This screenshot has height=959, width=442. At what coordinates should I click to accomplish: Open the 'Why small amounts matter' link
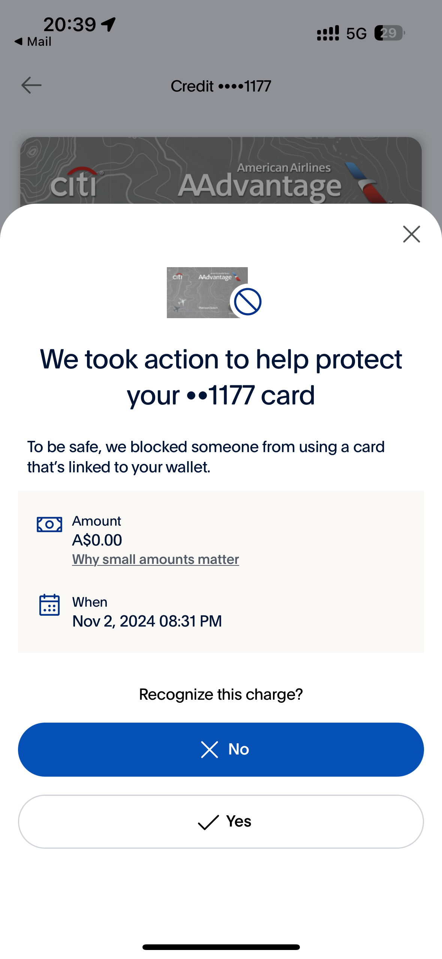156,559
